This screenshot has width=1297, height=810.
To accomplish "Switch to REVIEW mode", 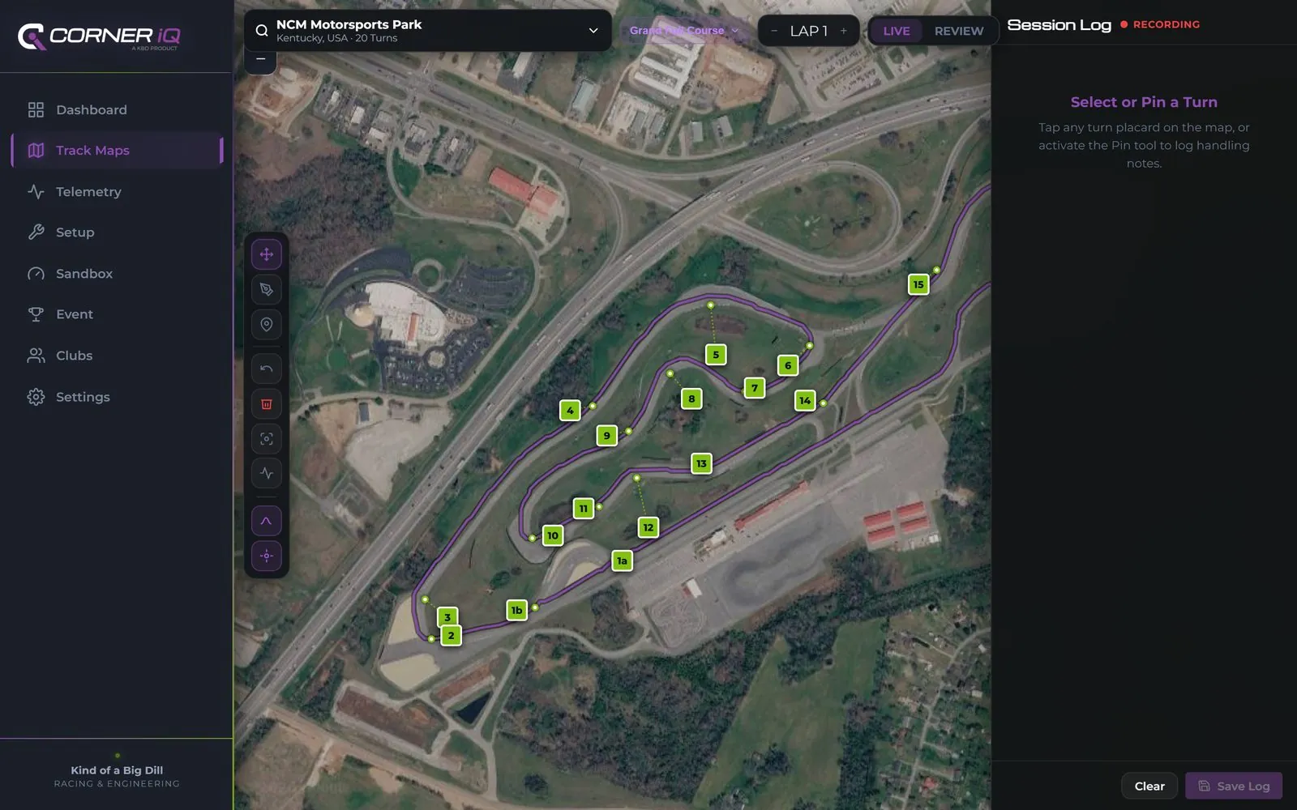I will [959, 31].
